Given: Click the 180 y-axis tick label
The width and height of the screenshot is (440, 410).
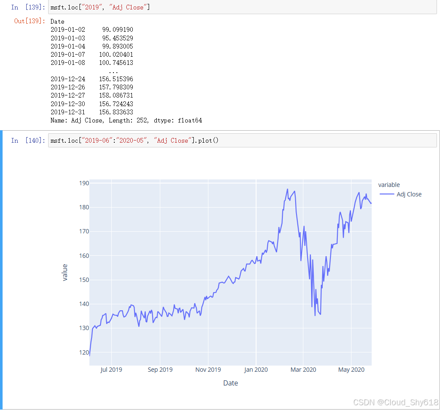Looking at the screenshot, I should point(84,208).
